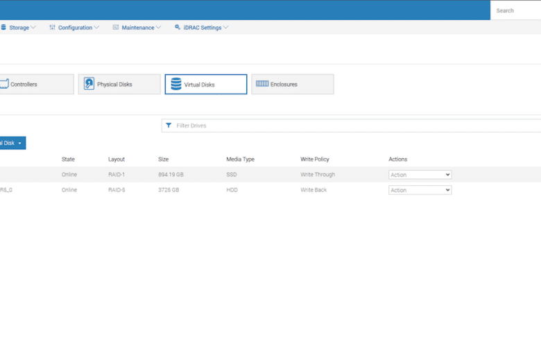The height and width of the screenshot is (358, 541).
Task: Open the Configuration menu
Action: click(74, 28)
